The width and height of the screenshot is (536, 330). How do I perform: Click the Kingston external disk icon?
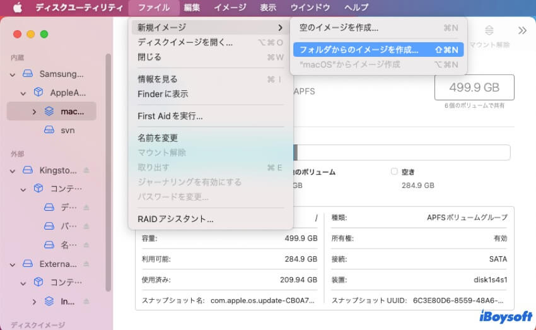click(28, 170)
